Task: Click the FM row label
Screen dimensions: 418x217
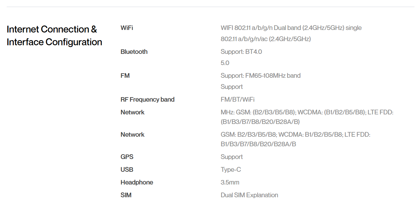Action: click(x=125, y=76)
